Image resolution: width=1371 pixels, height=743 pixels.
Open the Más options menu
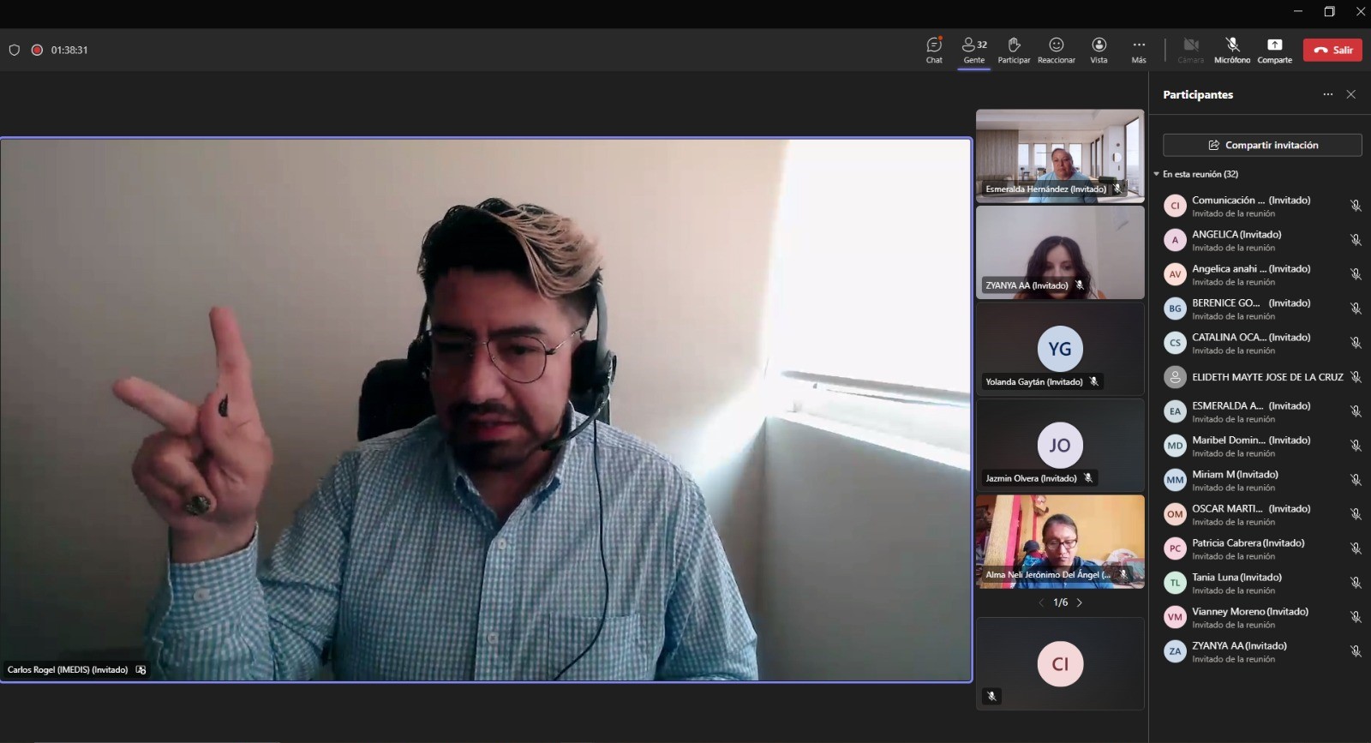1139,50
